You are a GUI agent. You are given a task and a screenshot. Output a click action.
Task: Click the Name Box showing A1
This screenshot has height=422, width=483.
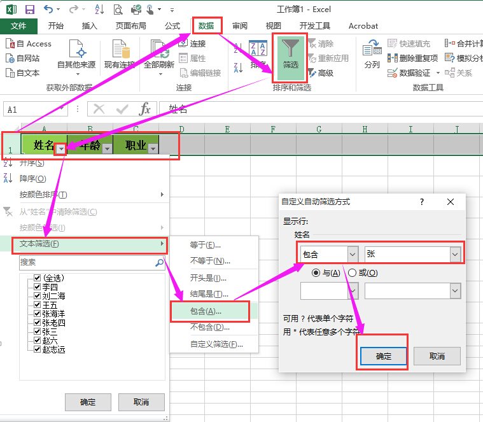(36, 109)
